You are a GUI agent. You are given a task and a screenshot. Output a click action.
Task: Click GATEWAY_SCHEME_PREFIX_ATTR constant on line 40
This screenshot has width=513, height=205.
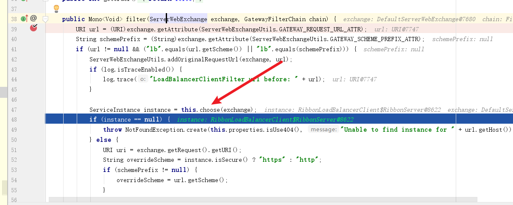coord(378,39)
